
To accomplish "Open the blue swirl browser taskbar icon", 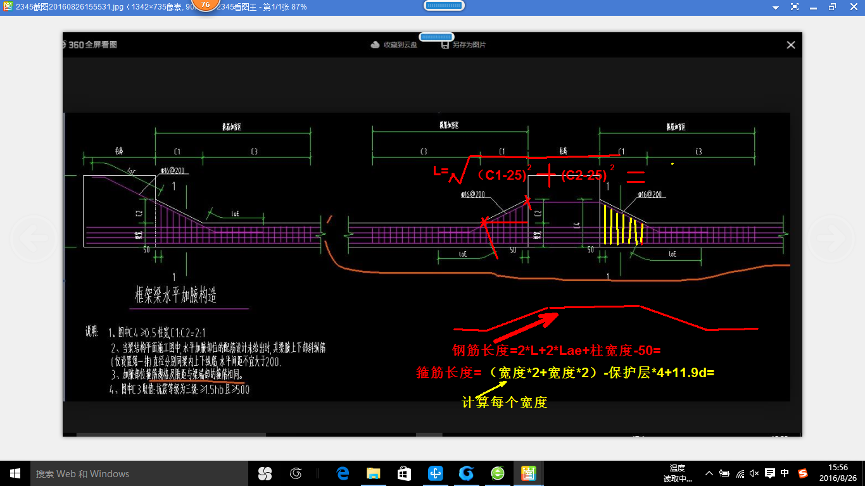I will 466,473.
